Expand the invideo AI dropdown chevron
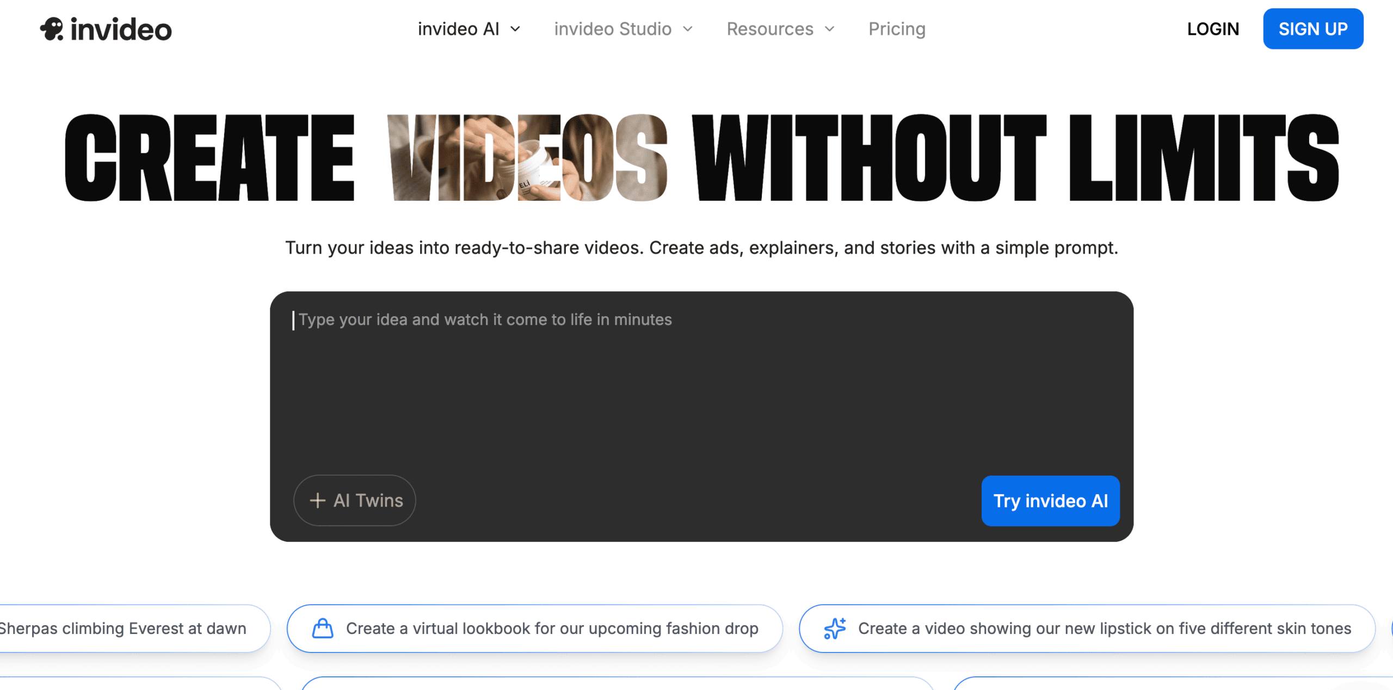 (x=515, y=29)
